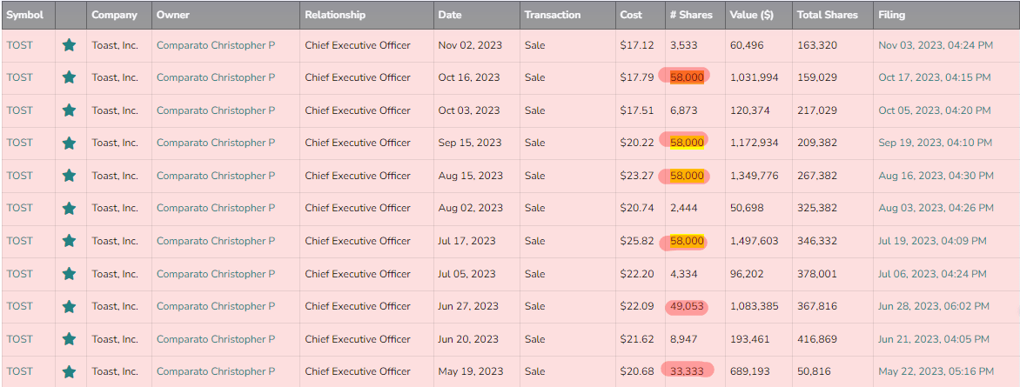
Task: Click the star icon in the Oct 16, 2023 row
Action: pyautogui.click(x=69, y=77)
